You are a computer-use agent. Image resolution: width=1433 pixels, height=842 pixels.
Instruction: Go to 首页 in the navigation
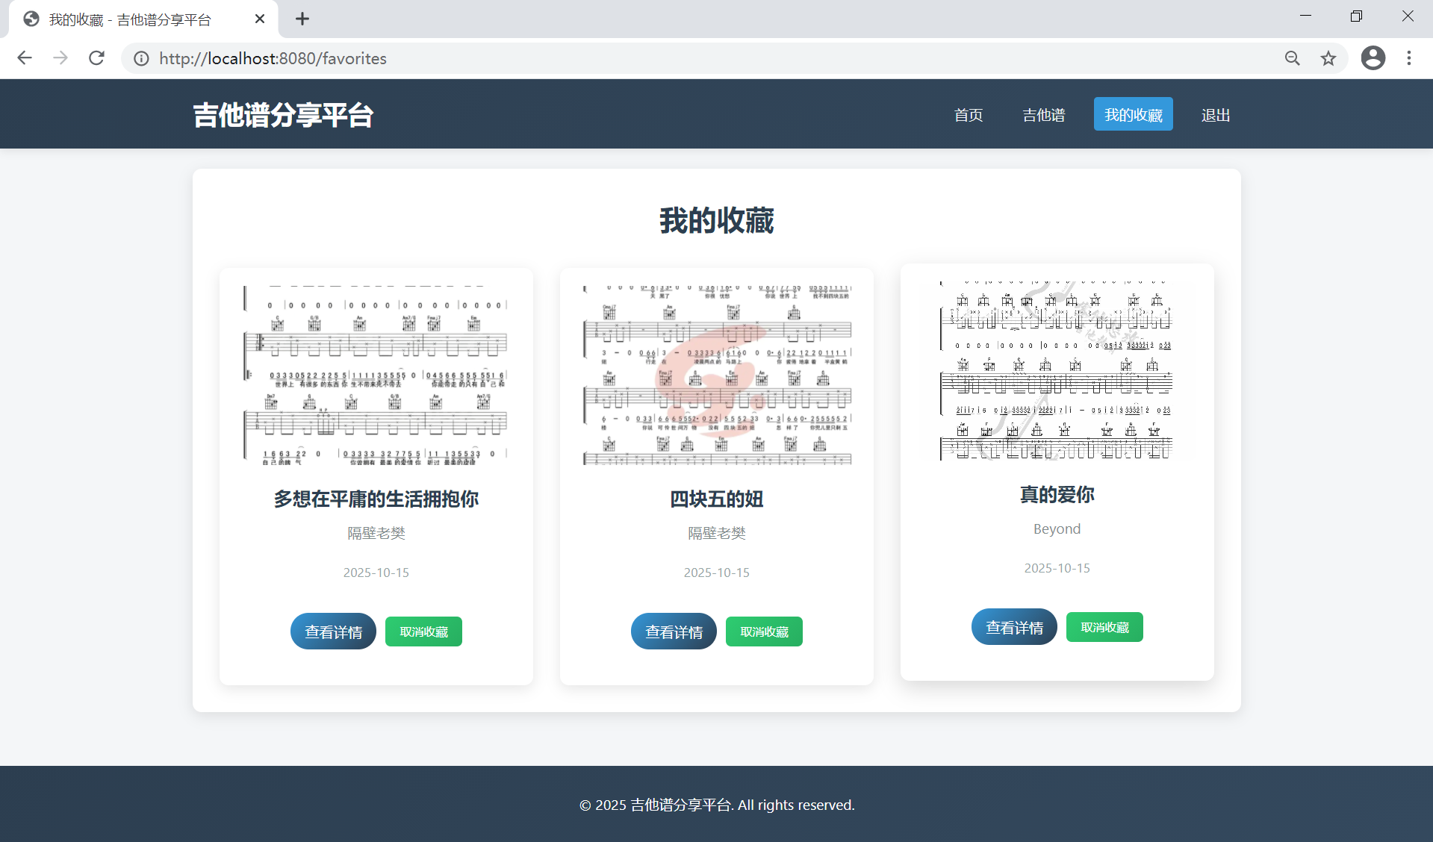point(968,115)
